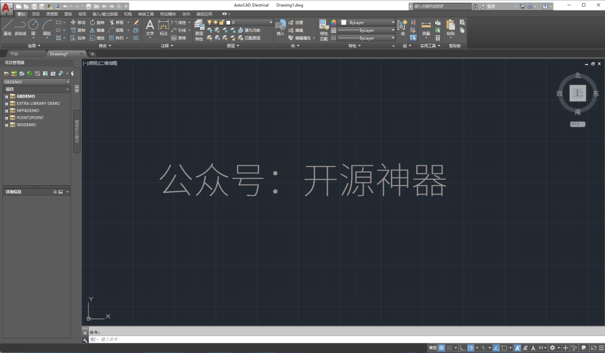Click the keyword search box in title bar
This screenshot has height=353, width=605.
[442, 6]
